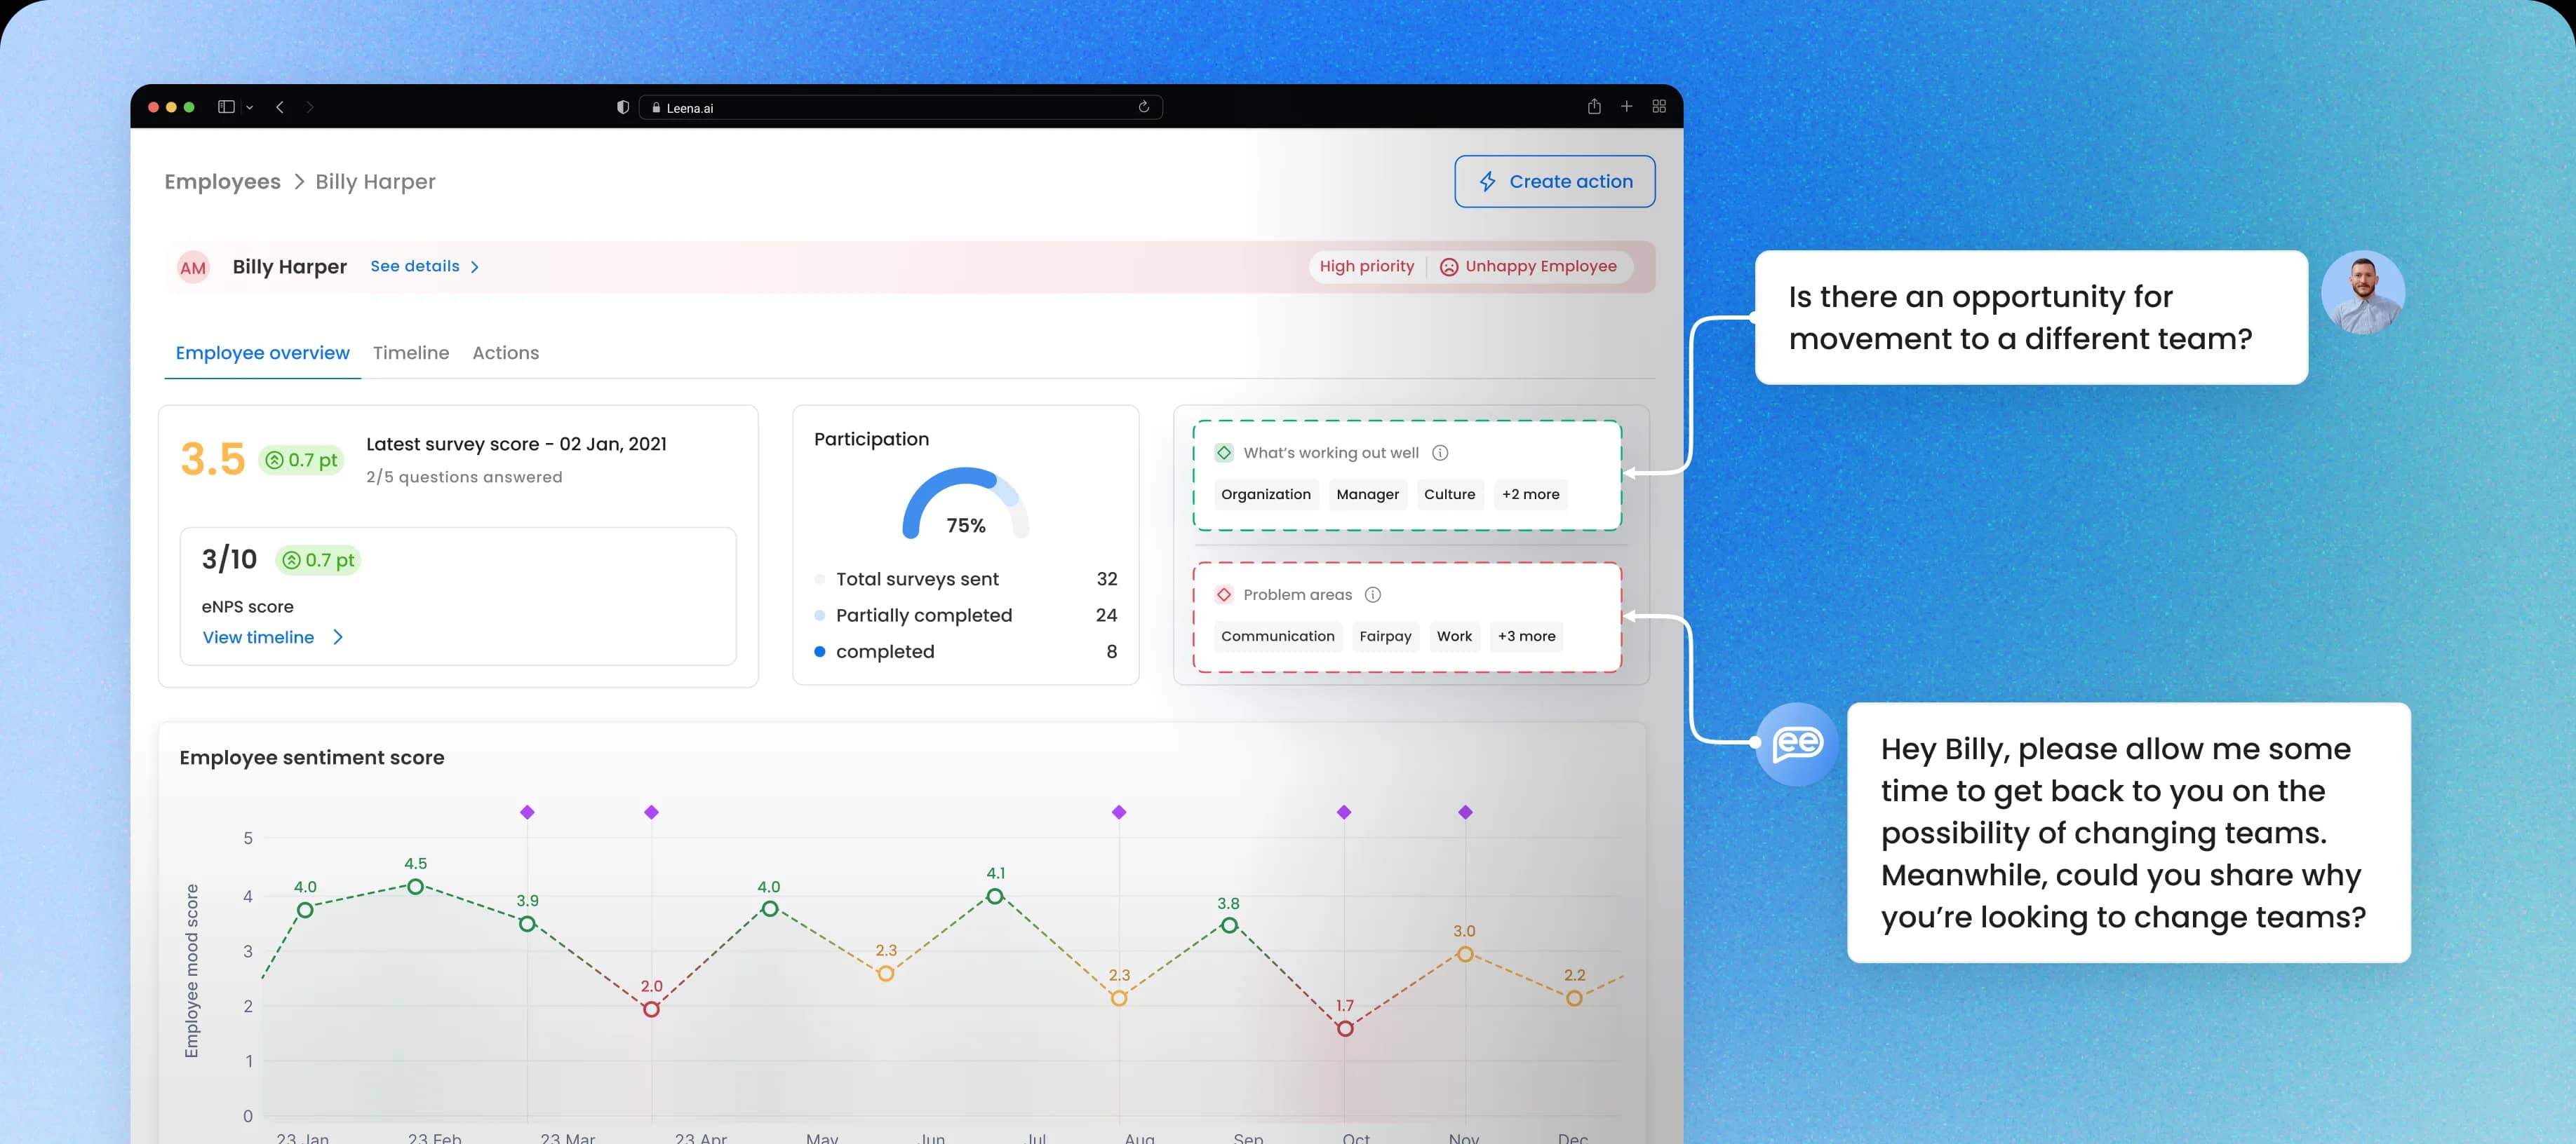Click the Partially completed legend dot
Viewport: 2576px width, 1144px height.
pos(820,615)
